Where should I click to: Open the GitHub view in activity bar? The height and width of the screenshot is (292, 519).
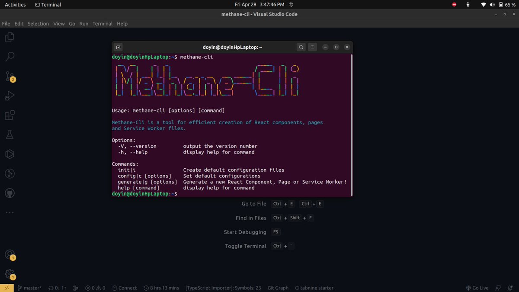click(10, 193)
